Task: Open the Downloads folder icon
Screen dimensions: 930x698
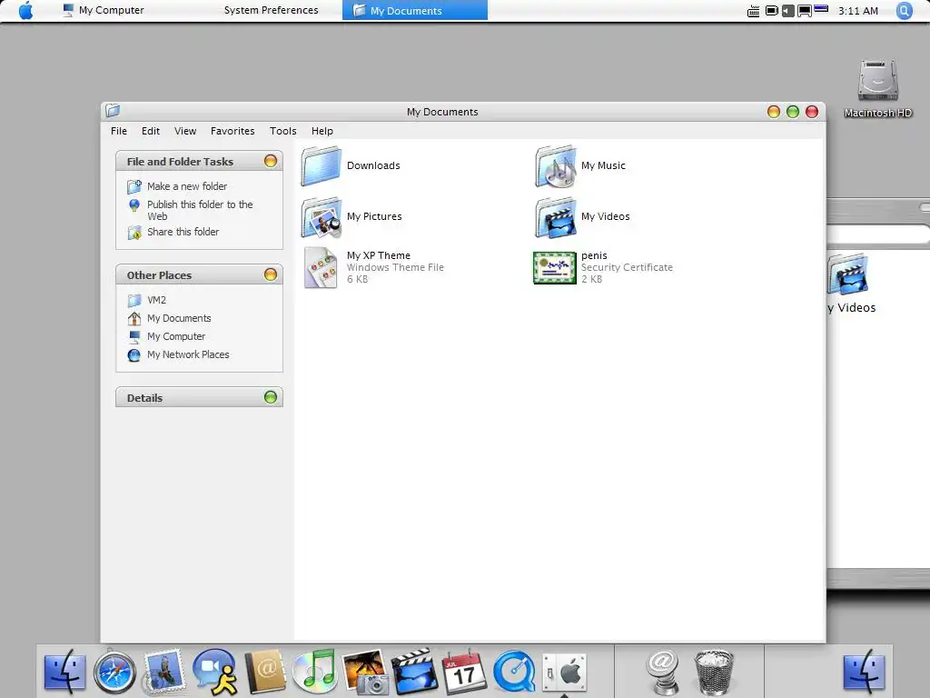Action: pos(321,165)
